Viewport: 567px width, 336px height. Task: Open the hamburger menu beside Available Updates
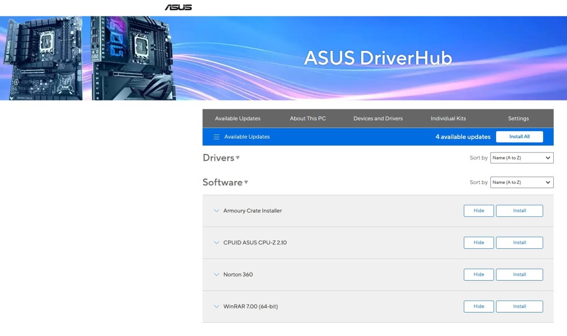[x=216, y=137]
